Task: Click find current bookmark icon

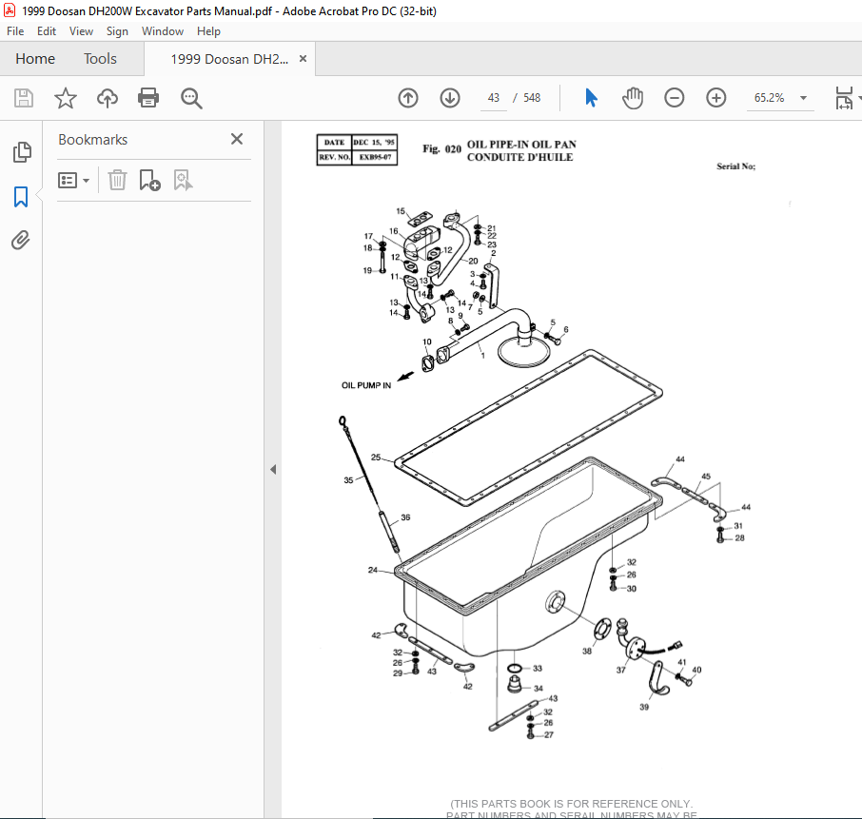Action: click(183, 181)
